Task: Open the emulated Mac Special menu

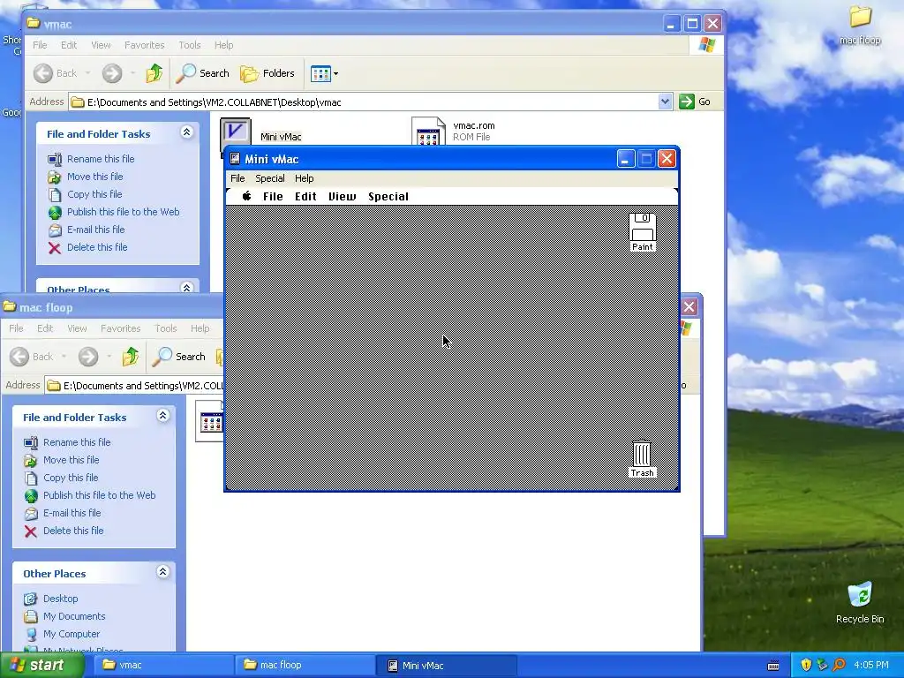Action: pos(388,197)
